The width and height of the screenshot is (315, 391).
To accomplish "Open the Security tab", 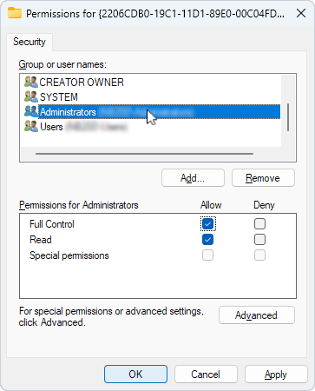I will 30,42.
